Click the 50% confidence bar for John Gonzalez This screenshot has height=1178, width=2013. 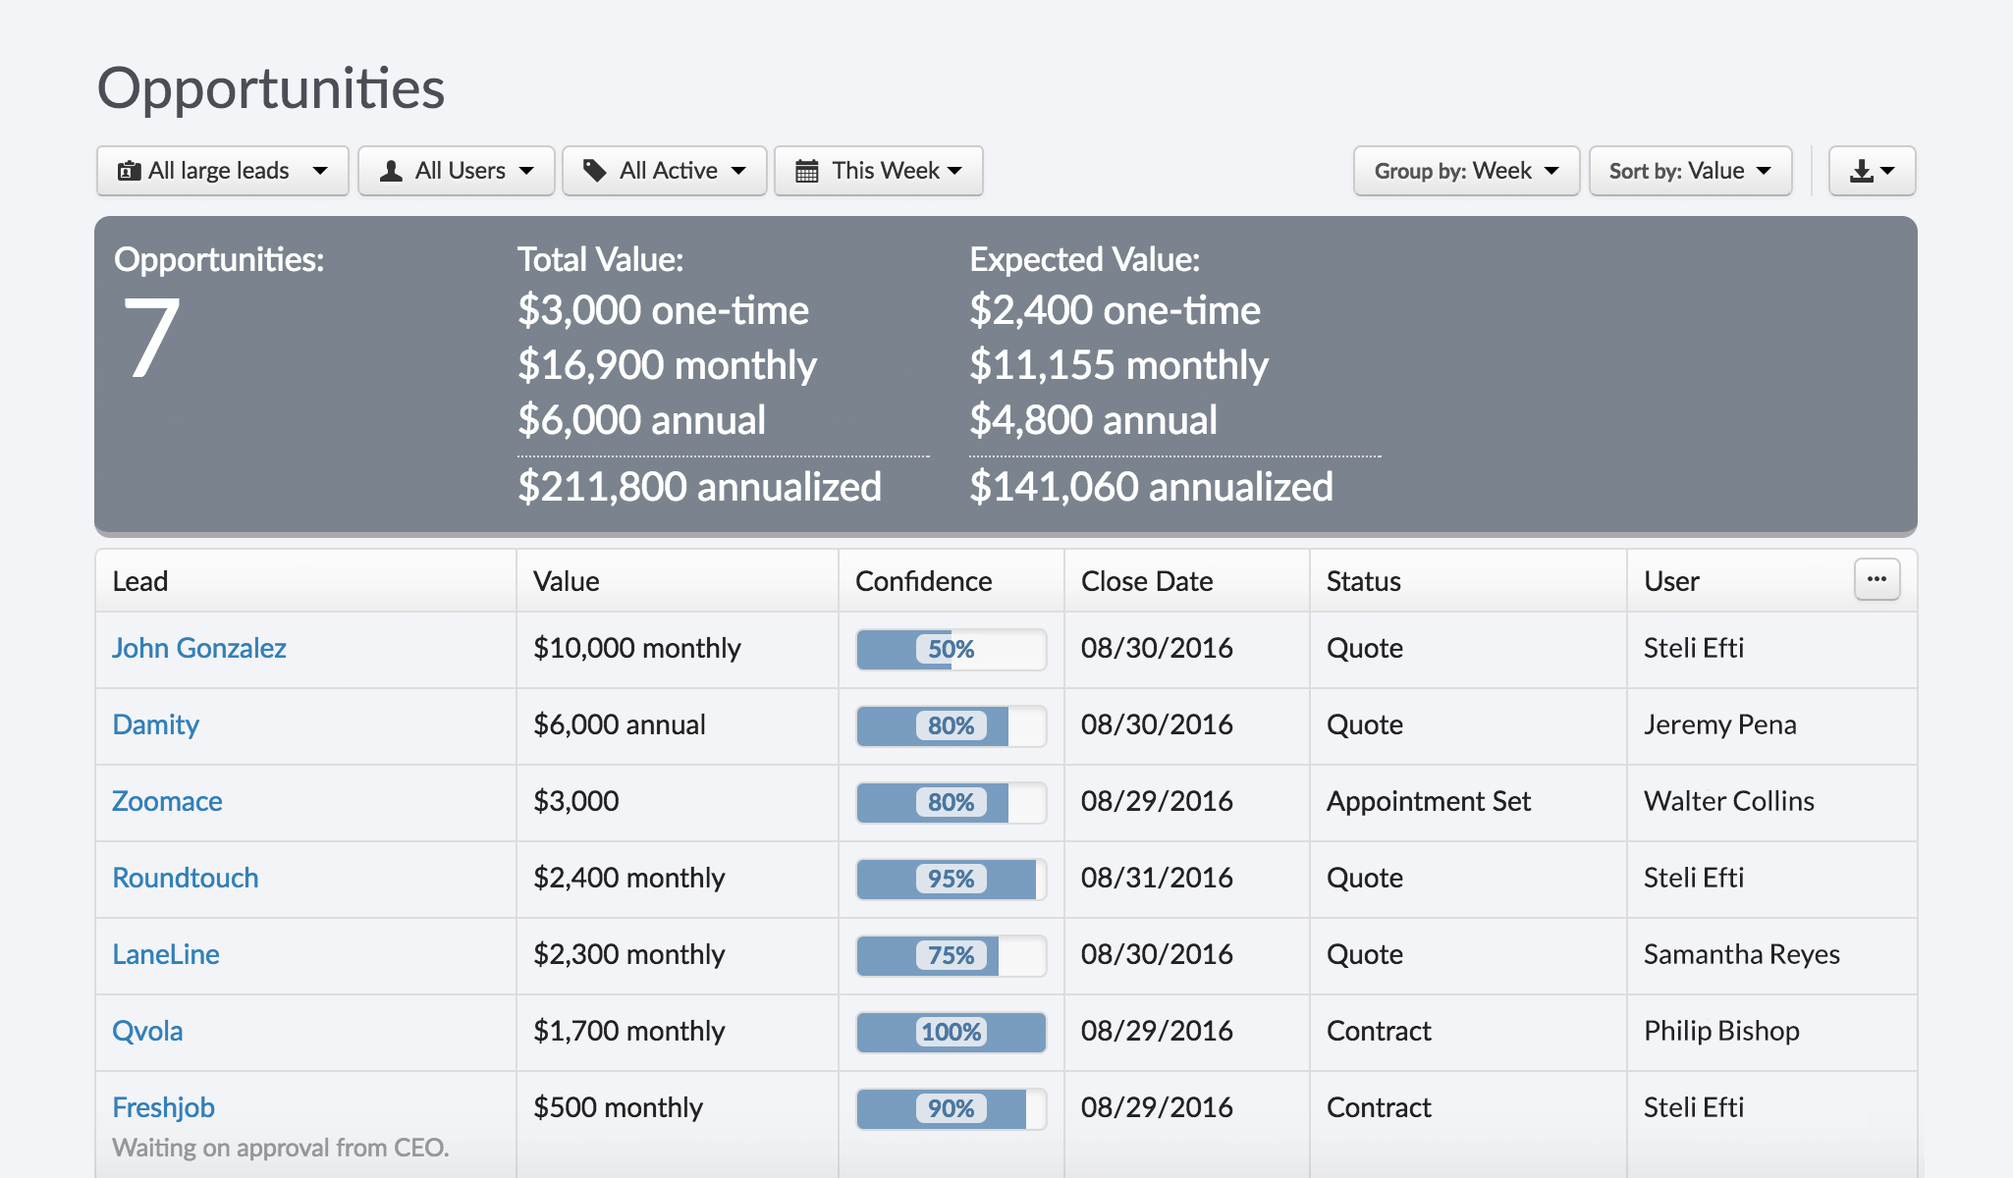[x=951, y=649]
